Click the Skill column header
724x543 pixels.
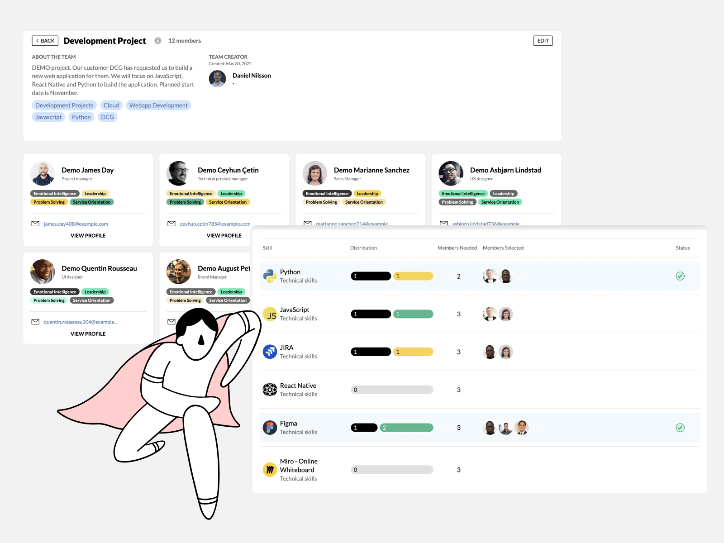(x=267, y=248)
